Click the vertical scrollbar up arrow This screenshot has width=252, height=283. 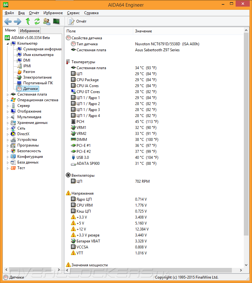click(x=246, y=30)
